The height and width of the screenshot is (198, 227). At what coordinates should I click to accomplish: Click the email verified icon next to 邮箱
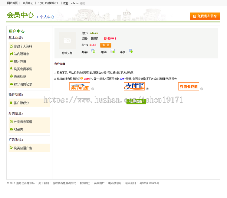point(93,51)
